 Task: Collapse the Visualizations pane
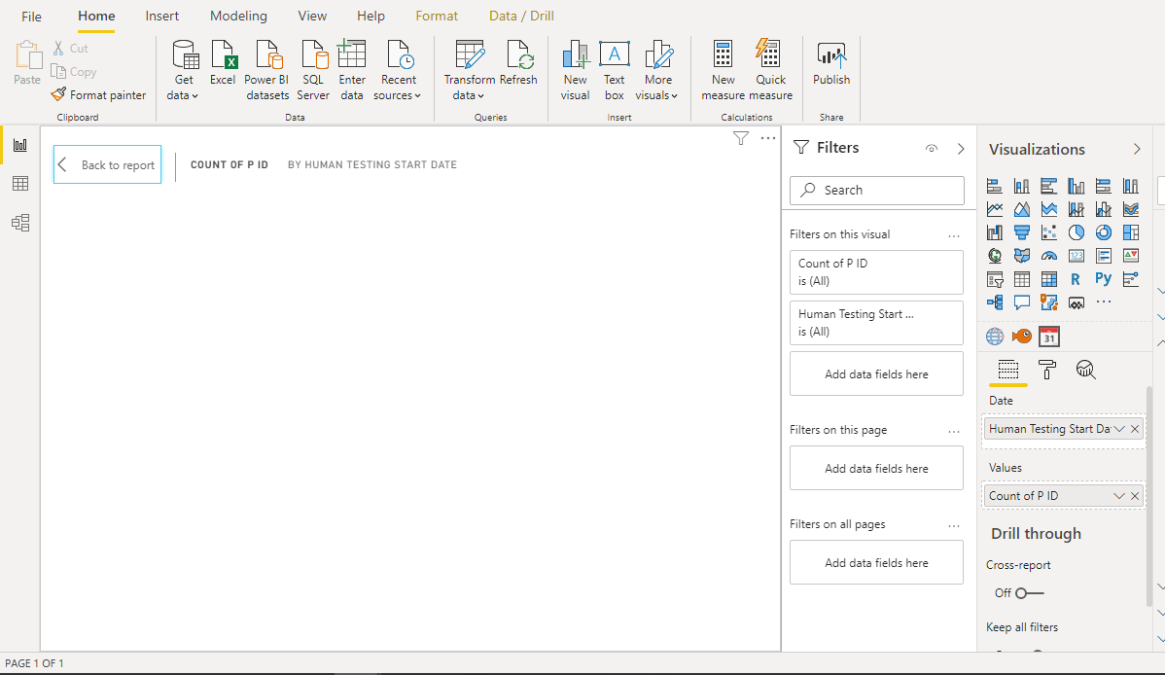[x=1137, y=150]
